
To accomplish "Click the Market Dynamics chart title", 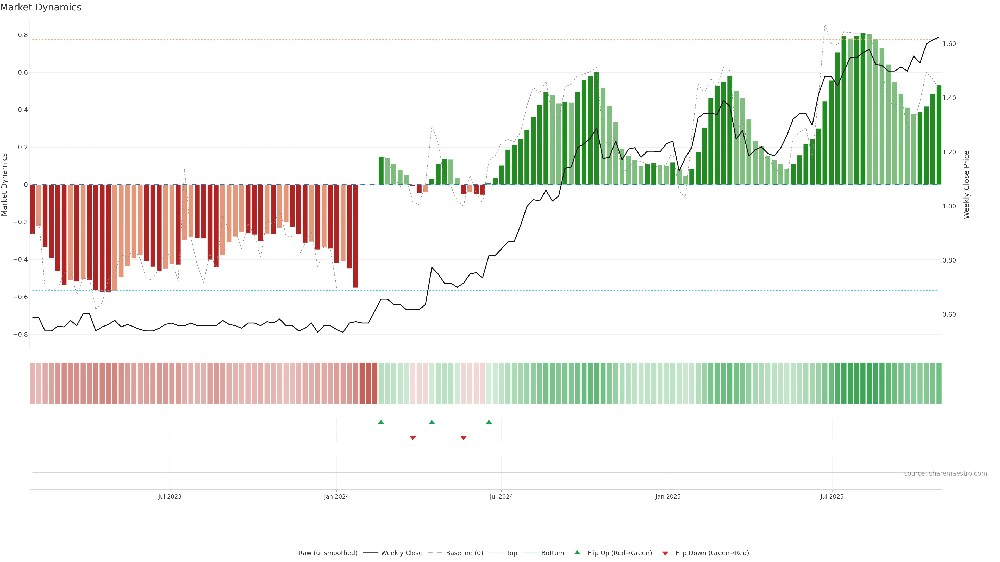I will coord(41,7).
